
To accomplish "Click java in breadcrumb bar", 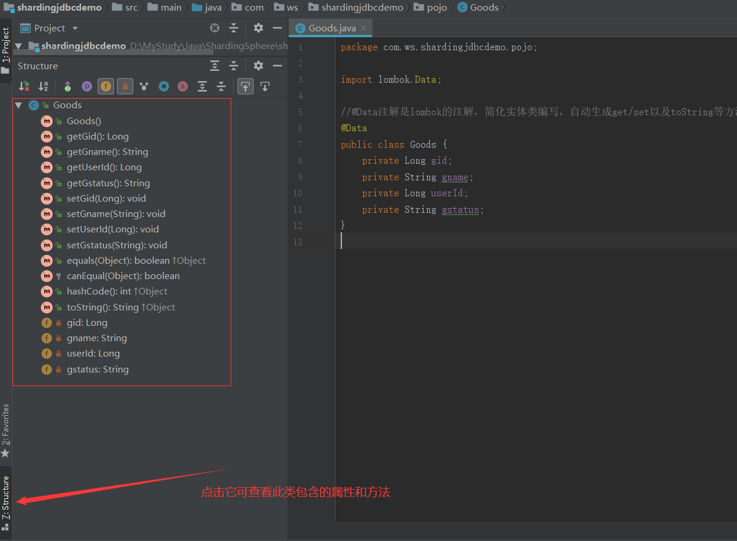I will (206, 8).
